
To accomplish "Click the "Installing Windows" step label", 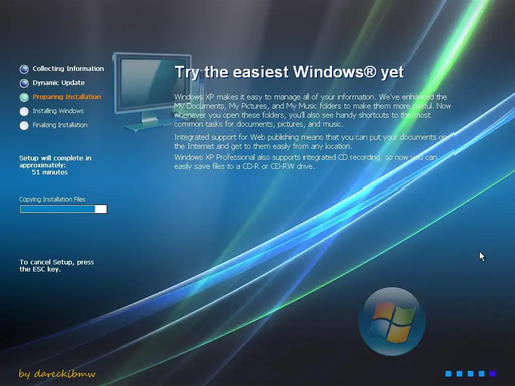I will (x=58, y=111).
